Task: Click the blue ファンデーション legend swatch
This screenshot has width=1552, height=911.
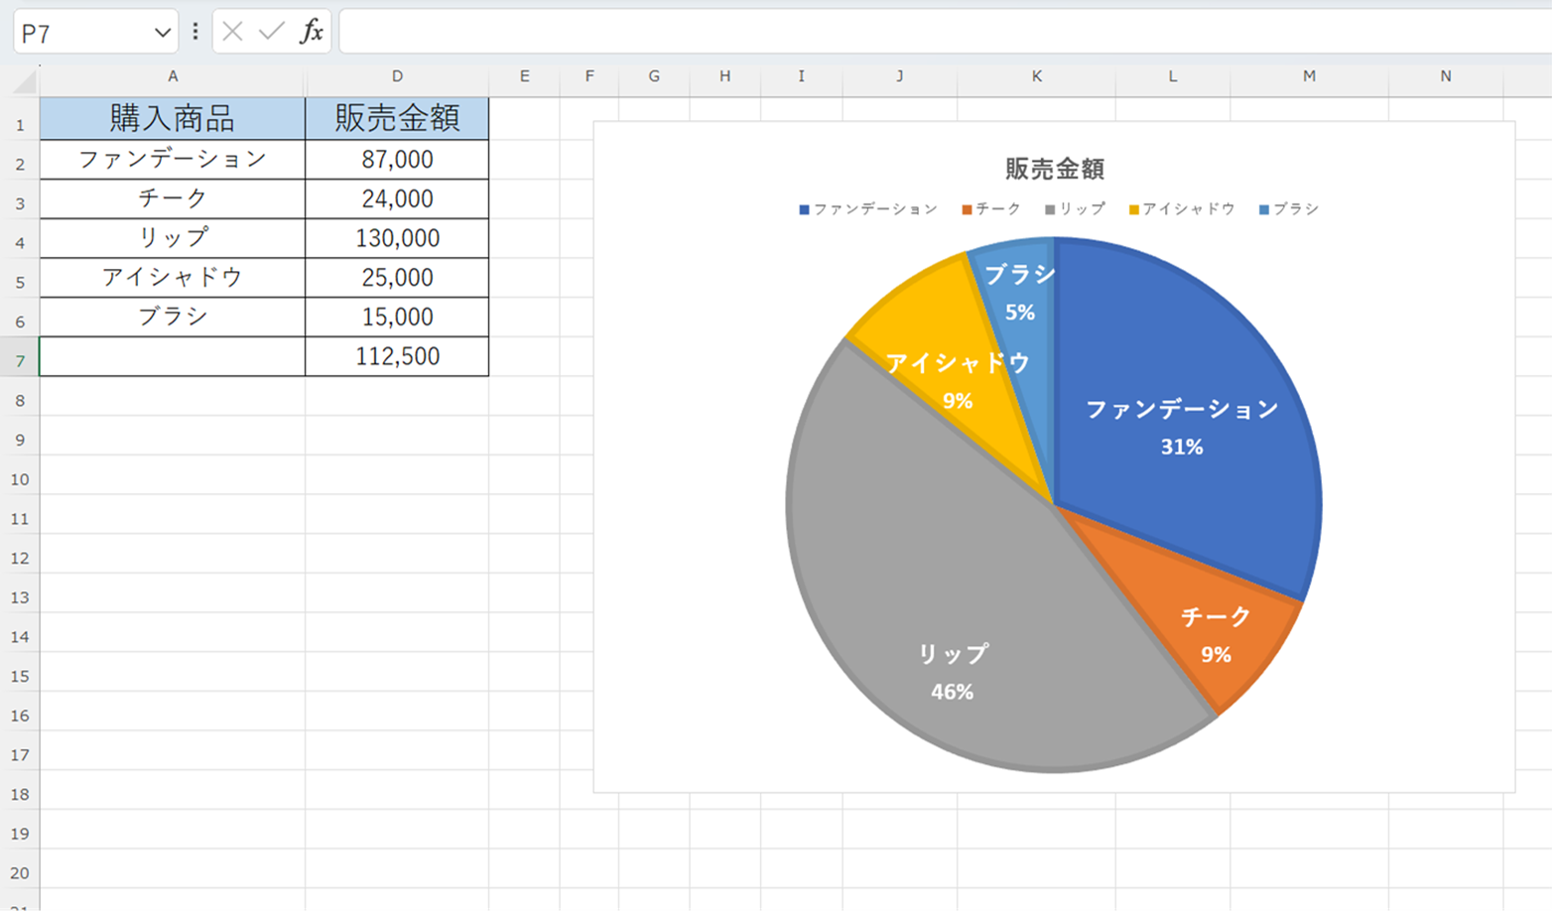Action: click(x=805, y=209)
